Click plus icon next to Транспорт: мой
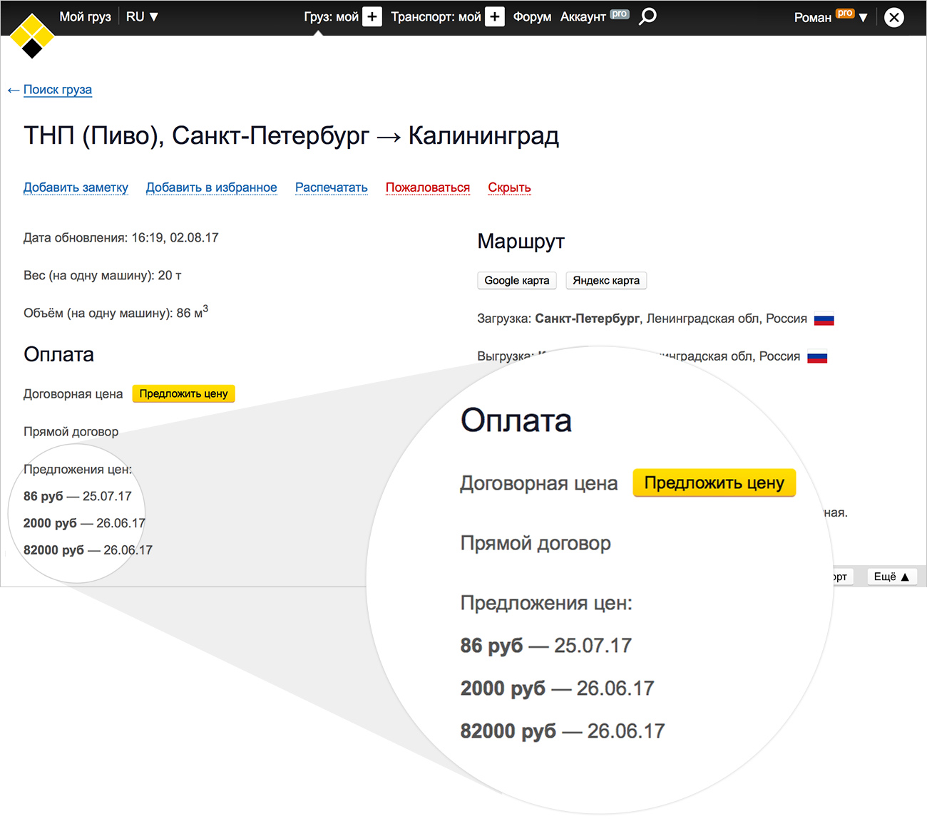The height and width of the screenshot is (821, 927). pyautogui.click(x=495, y=16)
